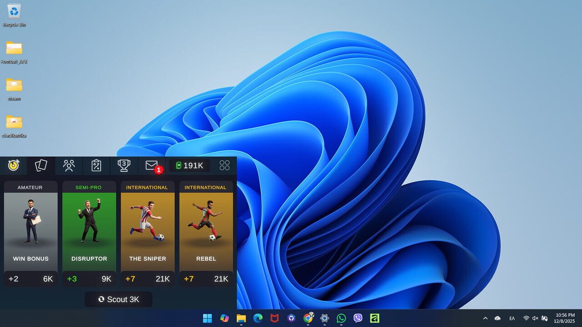Open the apps grid menu
The height and width of the screenshot is (327, 582).
[x=224, y=165]
